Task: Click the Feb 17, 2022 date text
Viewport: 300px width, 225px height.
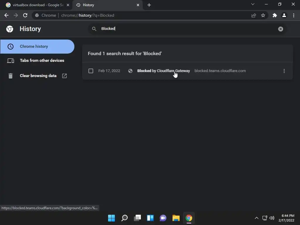Action: [x=109, y=71]
